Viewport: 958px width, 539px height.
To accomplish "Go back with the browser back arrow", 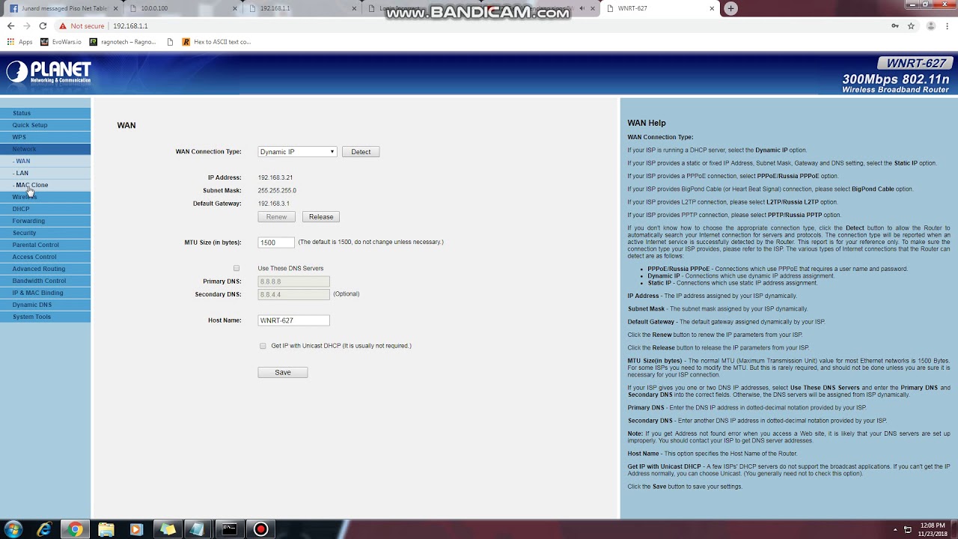I will (10, 25).
